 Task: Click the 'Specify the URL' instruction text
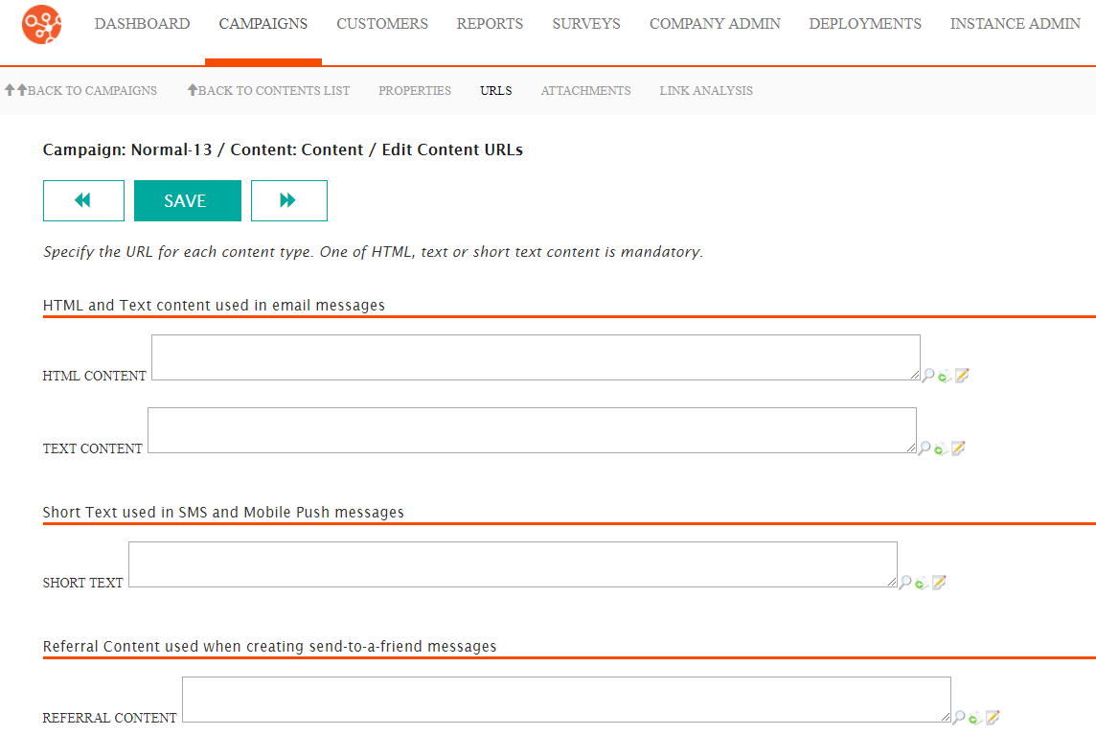tap(373, 252)
